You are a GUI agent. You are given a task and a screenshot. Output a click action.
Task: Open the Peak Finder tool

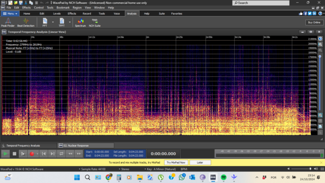click(8, 22)
